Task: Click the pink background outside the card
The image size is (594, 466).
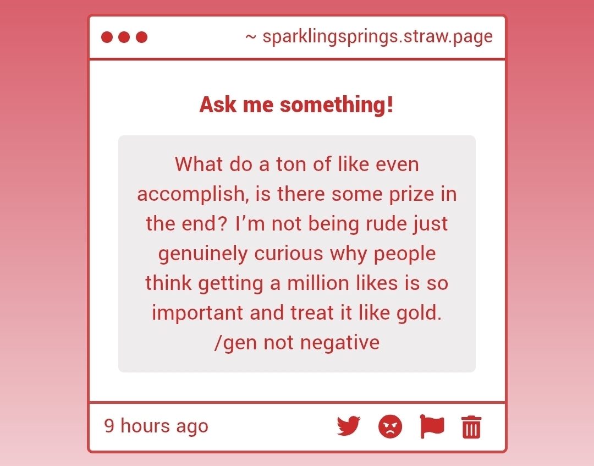Action: tap(44, 220)
